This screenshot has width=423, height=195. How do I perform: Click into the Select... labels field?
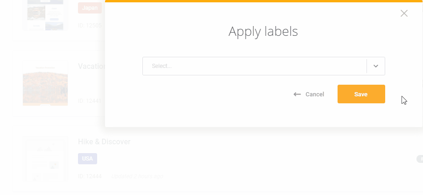tap(254, 66)
